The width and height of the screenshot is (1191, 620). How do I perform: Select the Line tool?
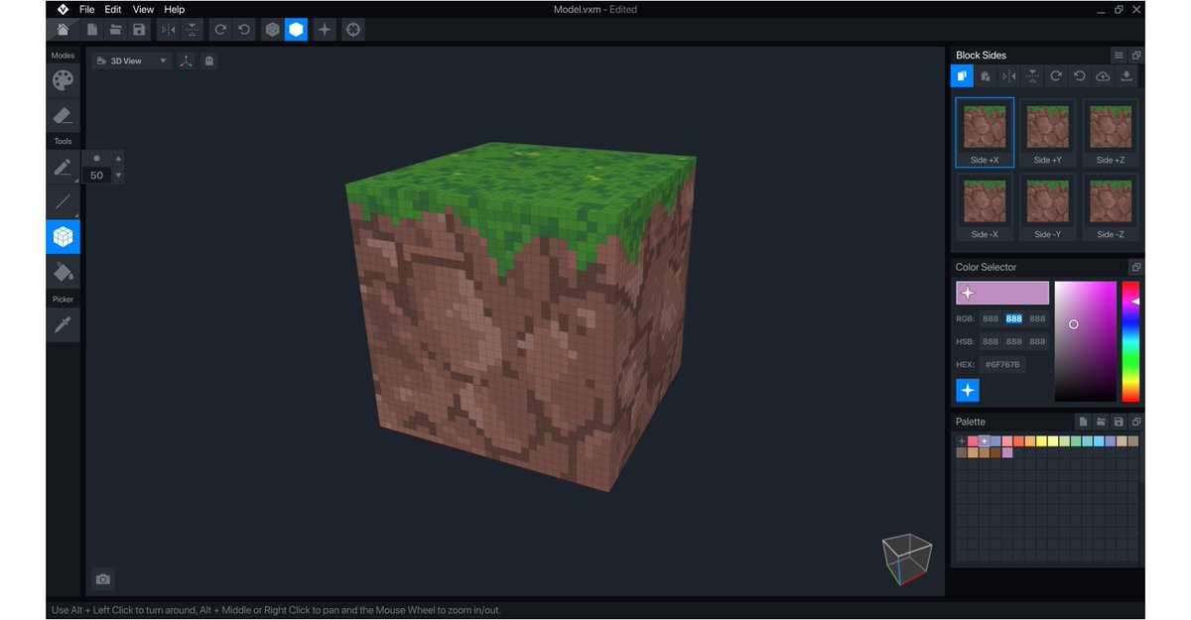[63, 201]
